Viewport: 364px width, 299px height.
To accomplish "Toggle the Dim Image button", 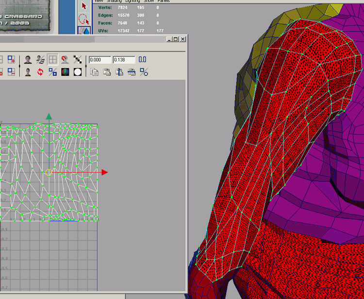I will point(40,60).
